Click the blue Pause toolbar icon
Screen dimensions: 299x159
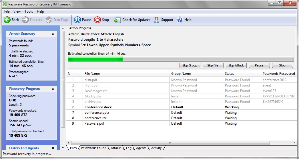pos(77,20)
